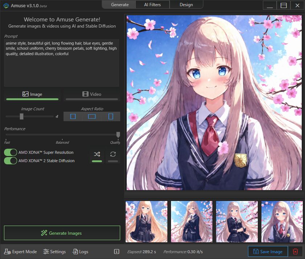The image size is (305, 259).
Task: Turn off AMD XDNA 2 Stable Diffusion
Action: click(x=11, y=161)
